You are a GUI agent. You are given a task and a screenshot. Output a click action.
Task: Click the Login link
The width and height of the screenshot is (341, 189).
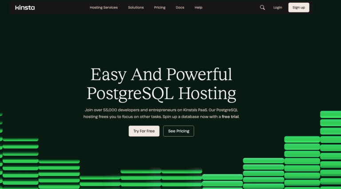[x=278, y=8]
